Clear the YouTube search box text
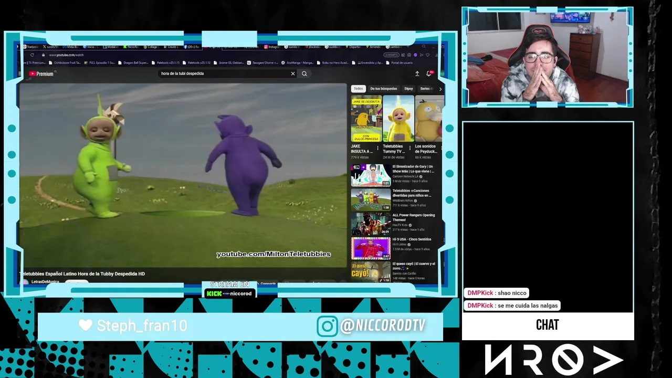 pos(293,73)
